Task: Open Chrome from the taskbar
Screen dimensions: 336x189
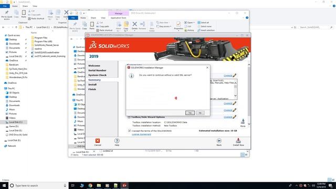Action: pyautogui.click(x=90, y=185)
